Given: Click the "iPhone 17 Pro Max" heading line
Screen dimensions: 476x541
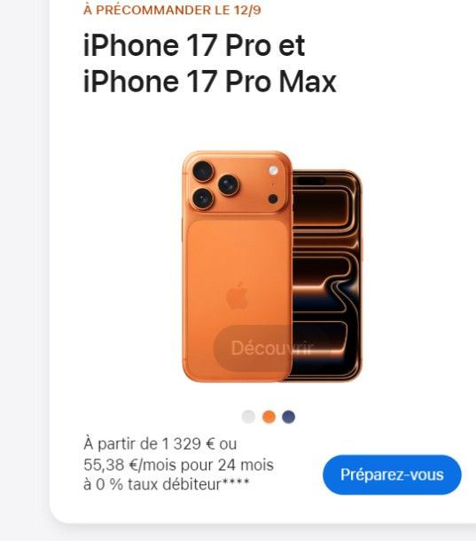Looking at the screenshot, I should coord(210,82).
